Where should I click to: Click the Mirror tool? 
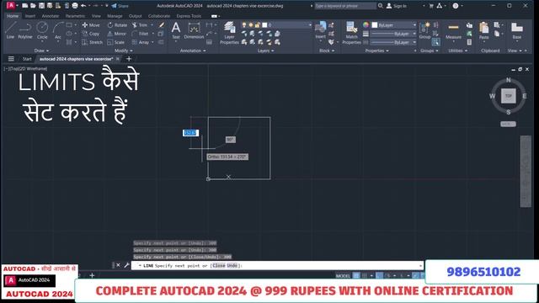(x=117, y=34)
